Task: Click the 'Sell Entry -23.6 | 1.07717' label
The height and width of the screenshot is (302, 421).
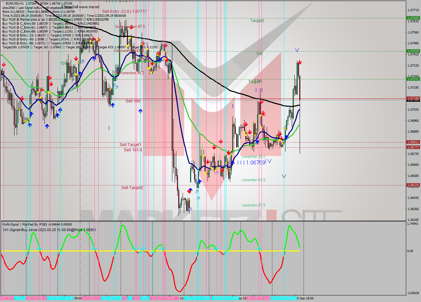Action: tap(125, 11)
